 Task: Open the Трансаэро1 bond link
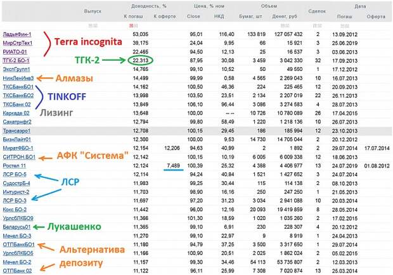click(x=16, y=131)
